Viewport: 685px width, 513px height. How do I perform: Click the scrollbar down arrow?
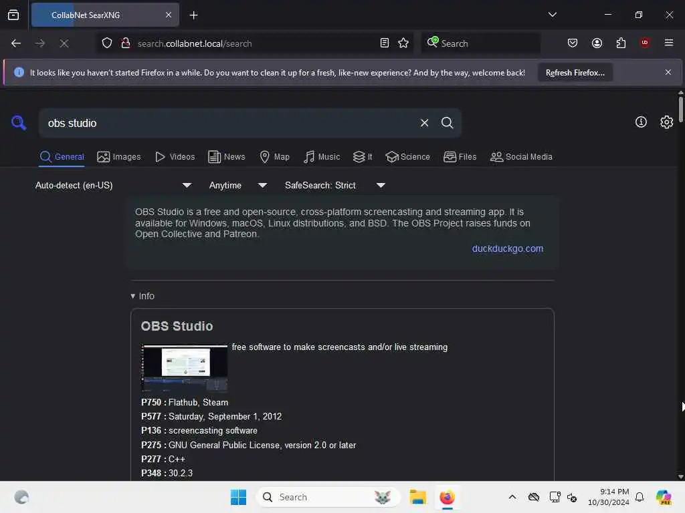[x=680, y=477]
